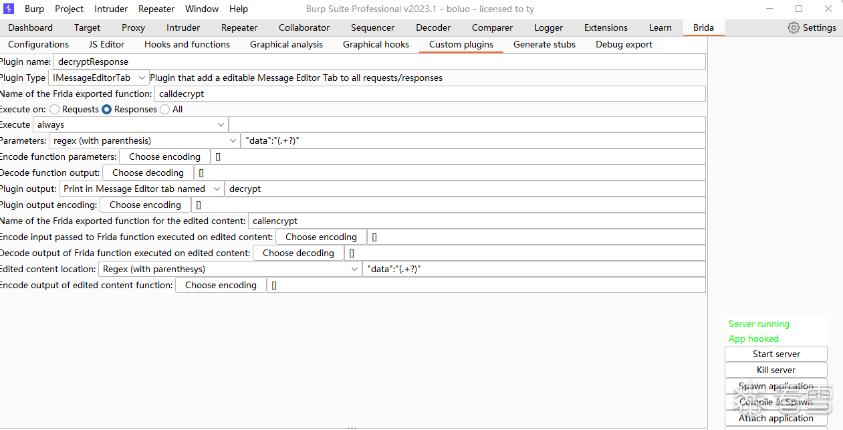Expand the Edited content location dropdown
This screenshot has width=843, height=430.
230,269
